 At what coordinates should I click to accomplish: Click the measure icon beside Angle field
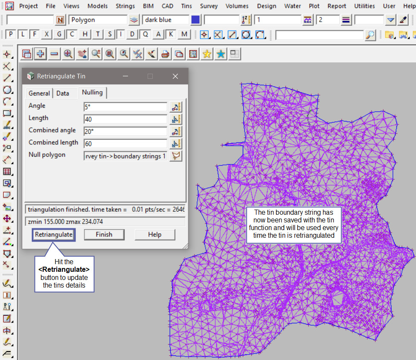click(175, 107)
